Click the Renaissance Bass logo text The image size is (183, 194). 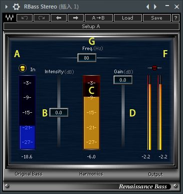[x=143, y=186]
